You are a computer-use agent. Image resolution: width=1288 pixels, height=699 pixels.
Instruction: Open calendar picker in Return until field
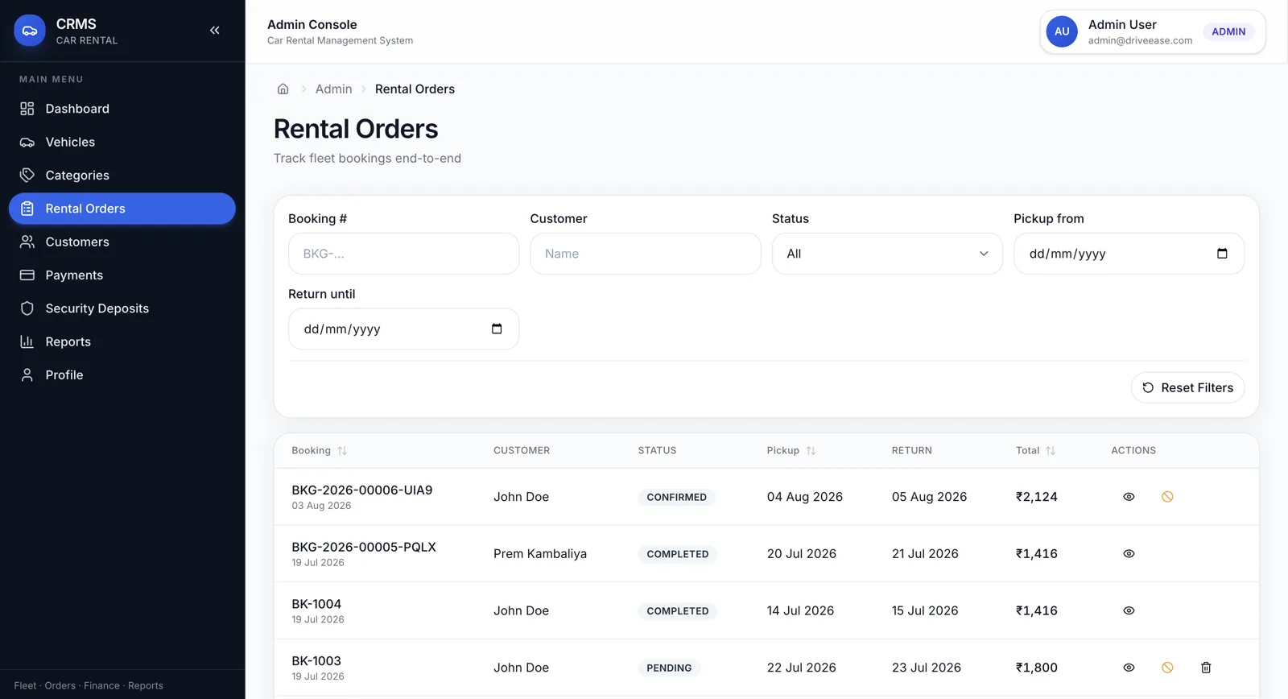tap(497, 329)
